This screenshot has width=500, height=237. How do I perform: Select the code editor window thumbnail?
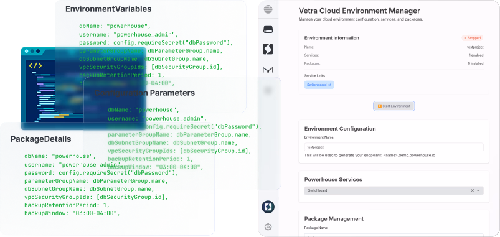[x=83, y=88]
